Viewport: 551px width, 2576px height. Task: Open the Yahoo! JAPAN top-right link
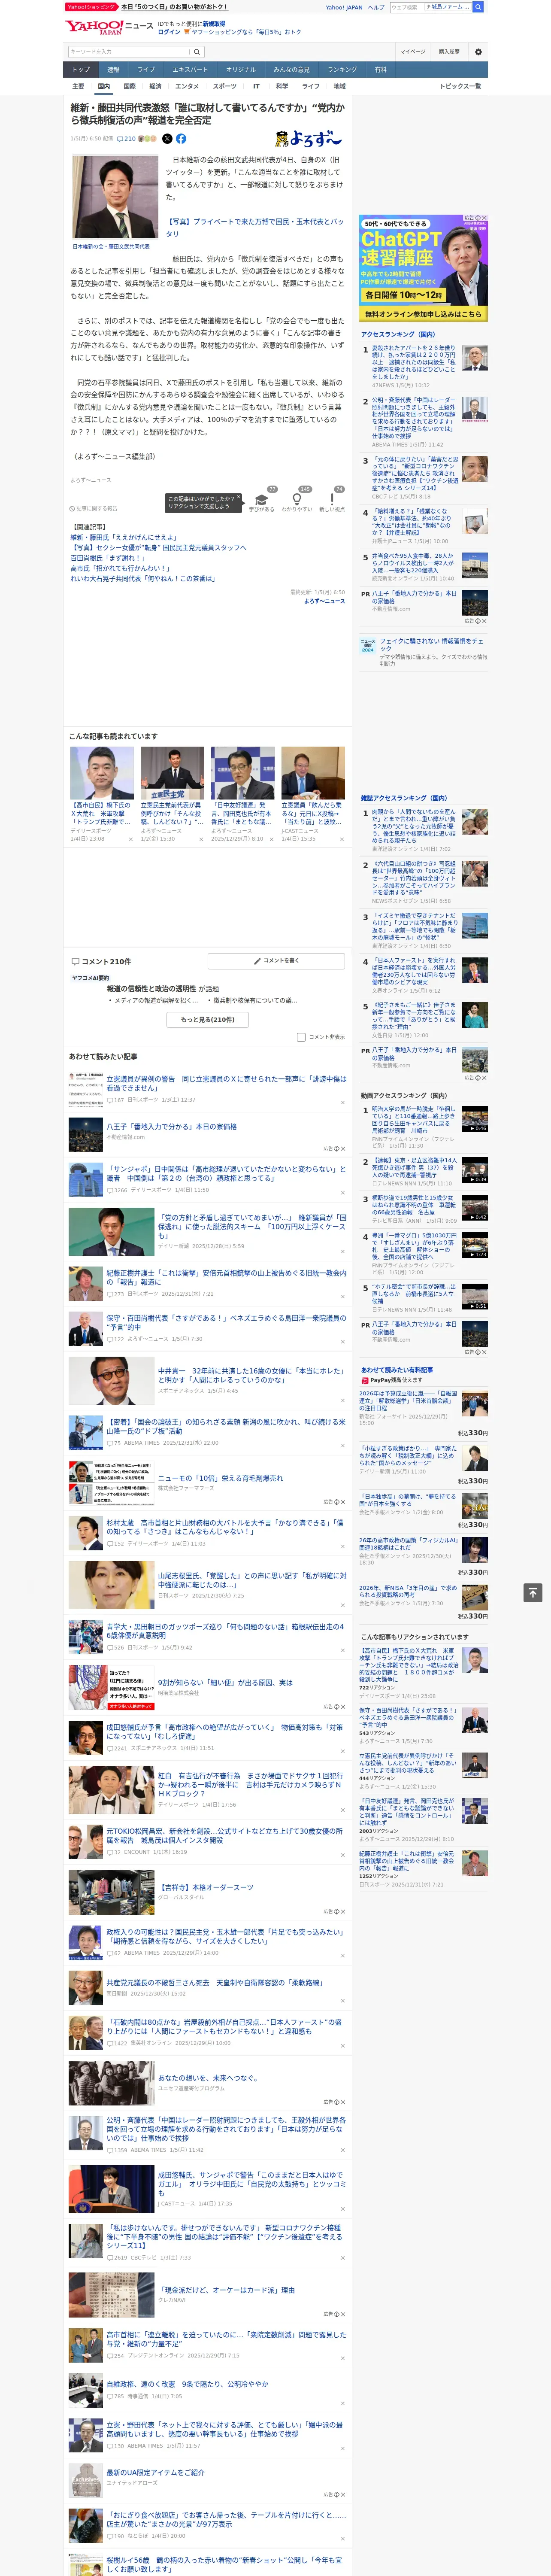tap(344, 7)
